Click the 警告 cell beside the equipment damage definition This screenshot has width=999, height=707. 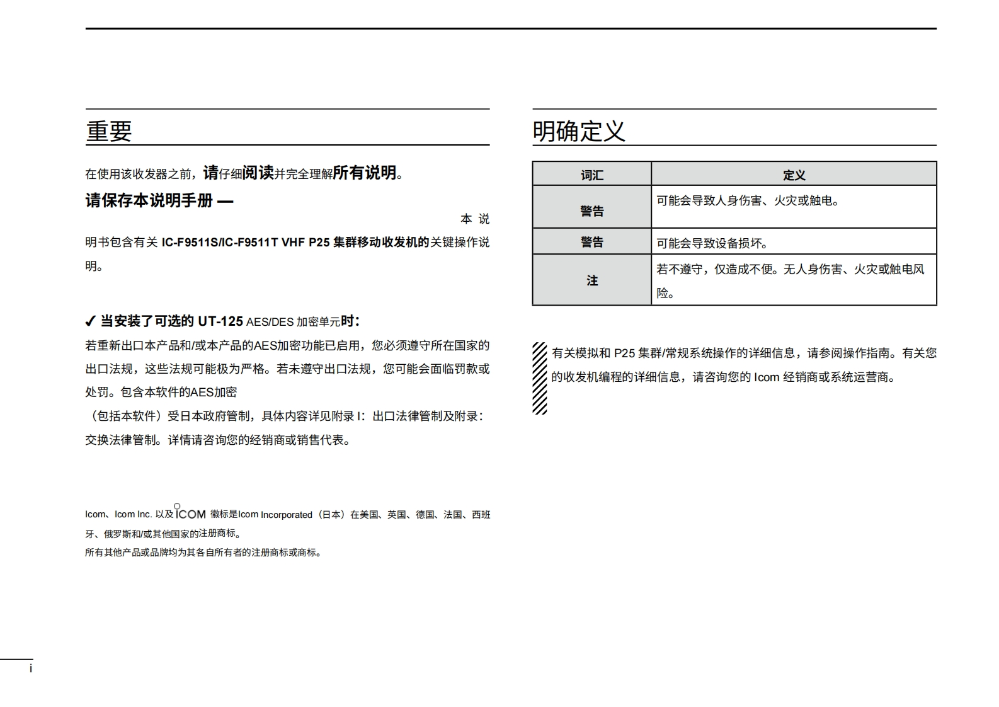coord(591,242)
